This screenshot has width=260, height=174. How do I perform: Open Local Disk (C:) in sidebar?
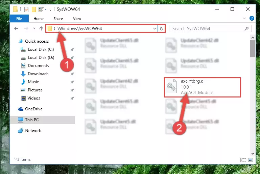click(41, 49)
